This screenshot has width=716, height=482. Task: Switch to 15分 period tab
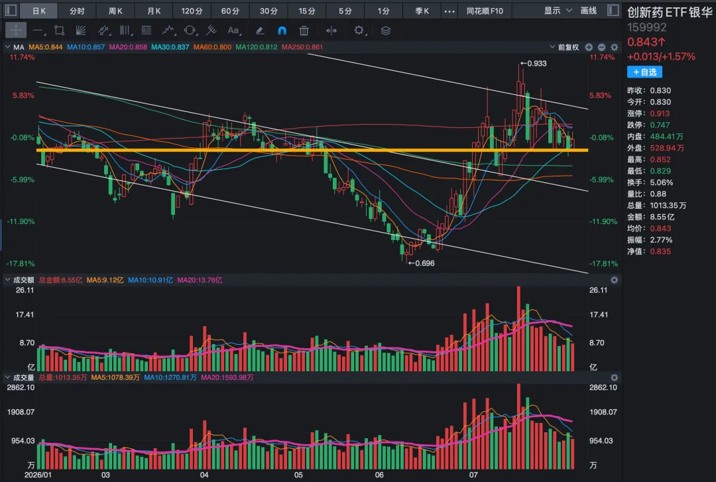pos(307,11)
